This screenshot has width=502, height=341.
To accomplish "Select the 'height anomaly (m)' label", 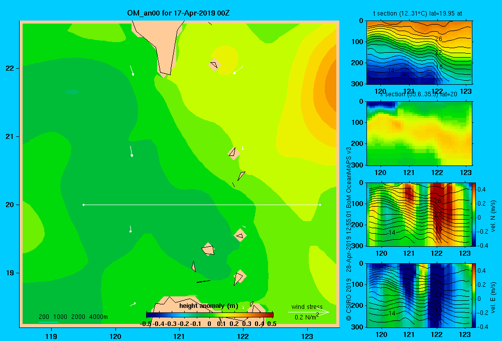I will coord(209,306).
